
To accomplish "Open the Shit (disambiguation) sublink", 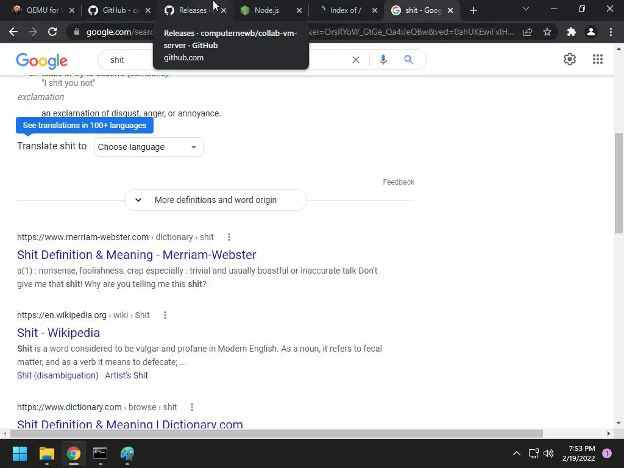I will 58,375.
